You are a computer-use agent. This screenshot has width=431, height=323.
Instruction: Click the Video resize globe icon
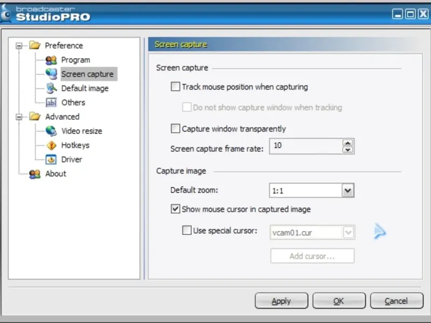pyautogui.click(x=51, y=131)
